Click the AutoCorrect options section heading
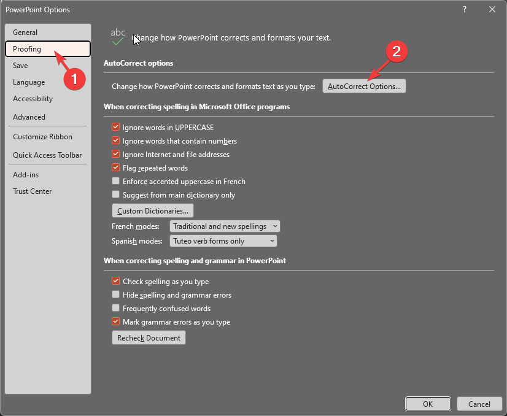Screen dimensions: 507x416 coord(138,63)
